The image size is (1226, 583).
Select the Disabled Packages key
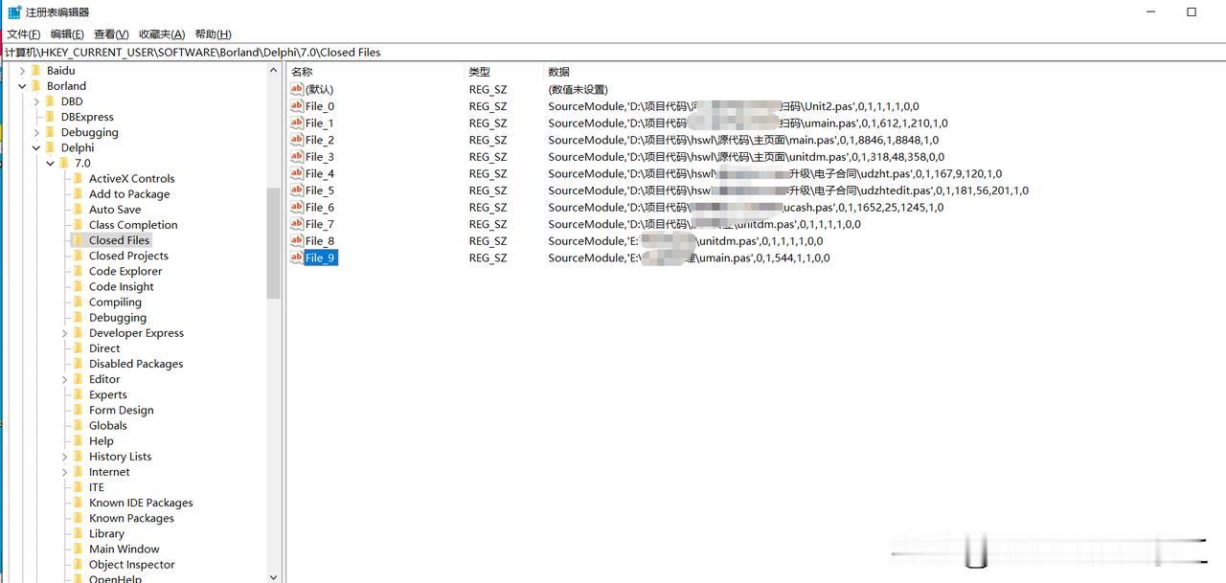136,364
